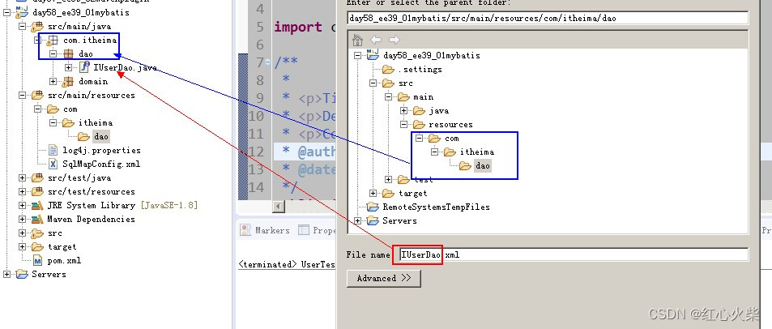Image resolution: width=772 pixels, height=329 pixels.
Task: Click the Markers view icon
Action: 245,230
